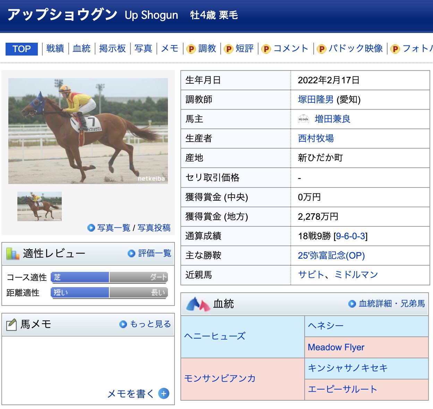Click the horse name アップショウグン heading
433x409 pixels.
62,15
